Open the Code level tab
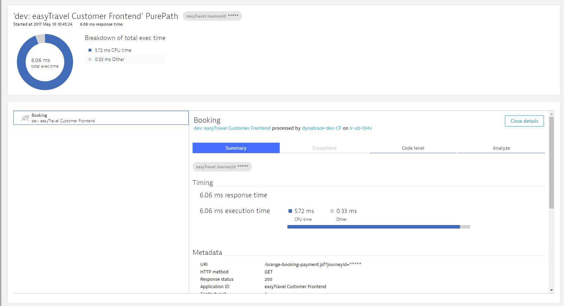This screenshot has height=306, width=564. pyautogui.click(x=413, y=148)
